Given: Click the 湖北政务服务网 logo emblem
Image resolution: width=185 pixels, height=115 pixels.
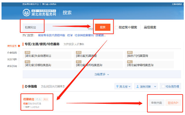Looking at the screenshot, I should point(26,13).
